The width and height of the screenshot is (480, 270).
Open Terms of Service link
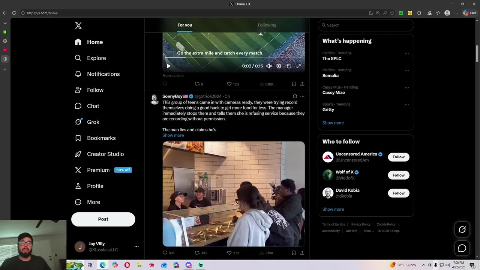pos(333,225)
